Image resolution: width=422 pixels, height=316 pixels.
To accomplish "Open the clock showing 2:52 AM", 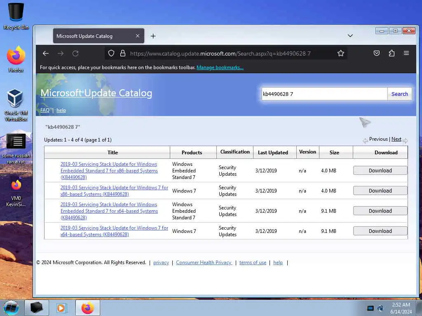I will click(401, 308).
